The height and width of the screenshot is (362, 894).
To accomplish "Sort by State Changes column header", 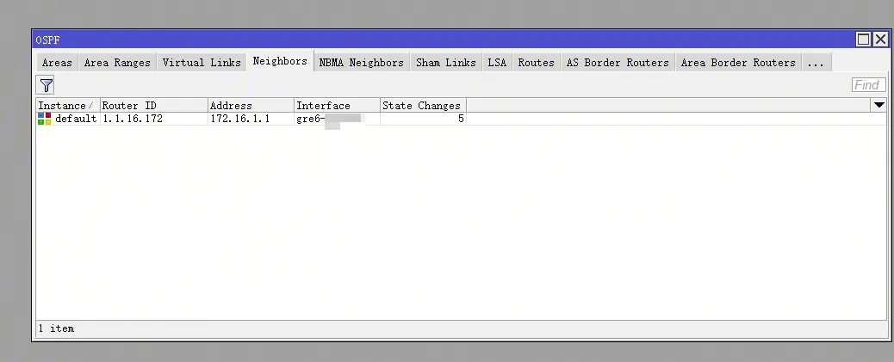I will coord(422,106).
